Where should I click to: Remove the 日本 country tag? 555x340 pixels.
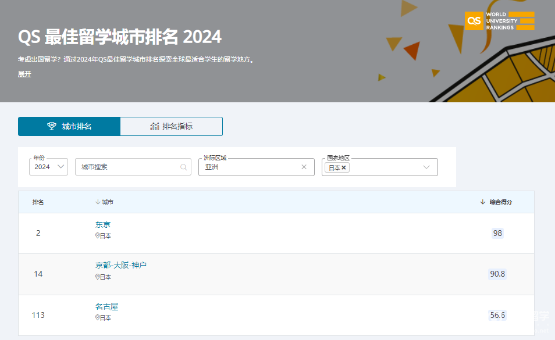click(x=344, y=167)
